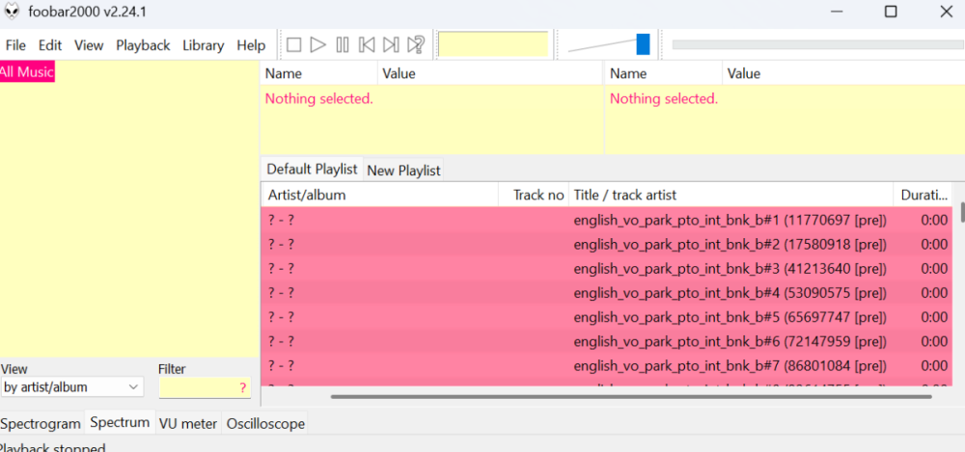Screen dimensions: 965x452
Task: Skip to the next track
Action: click(391, 44)
